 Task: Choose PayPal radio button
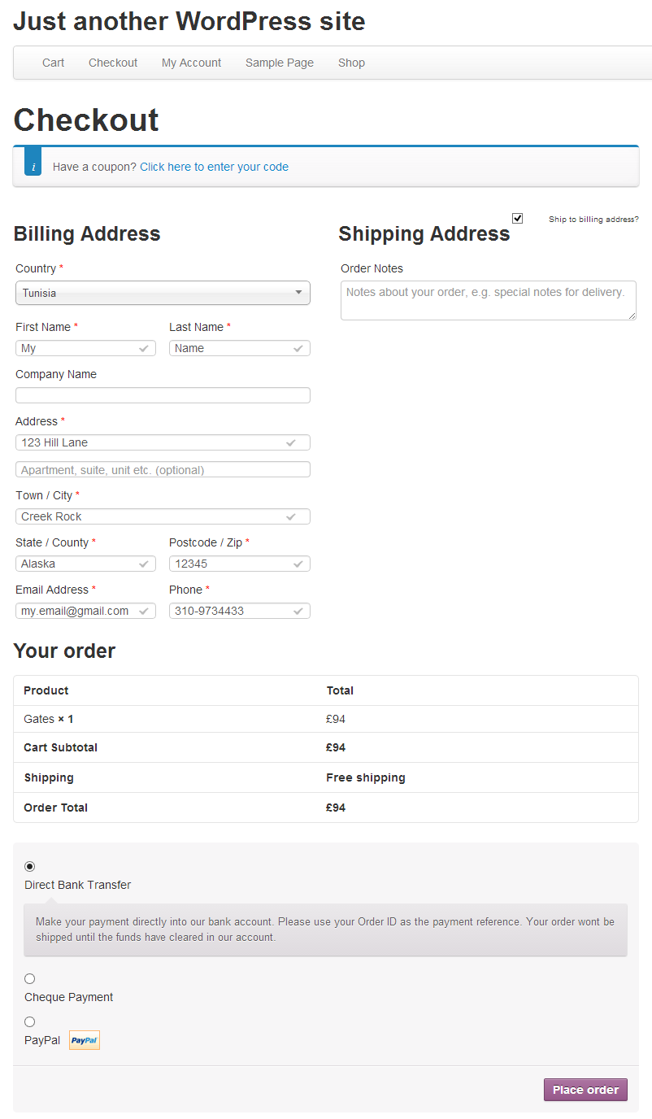[30, 1021]
